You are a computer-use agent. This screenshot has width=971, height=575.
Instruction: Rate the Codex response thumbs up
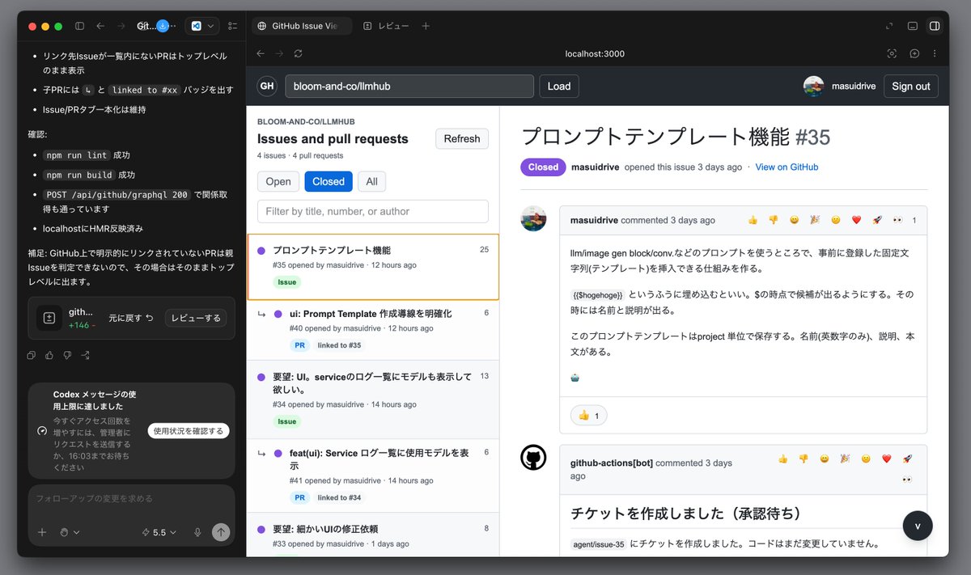click(49, 355)
